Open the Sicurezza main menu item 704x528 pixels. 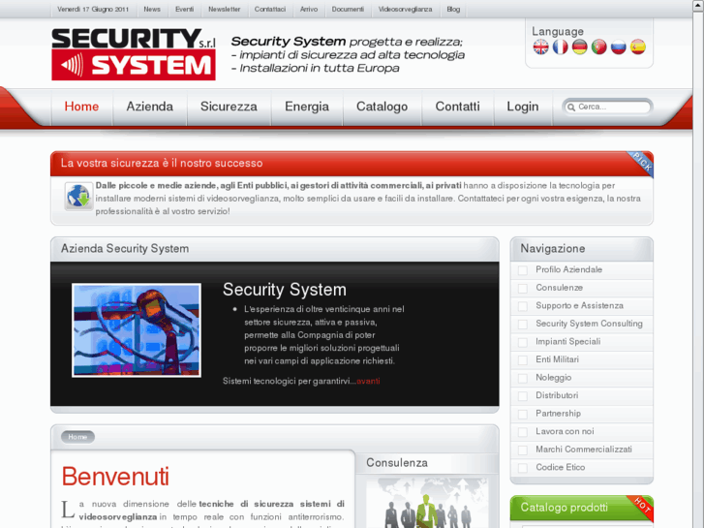point(229,107)
